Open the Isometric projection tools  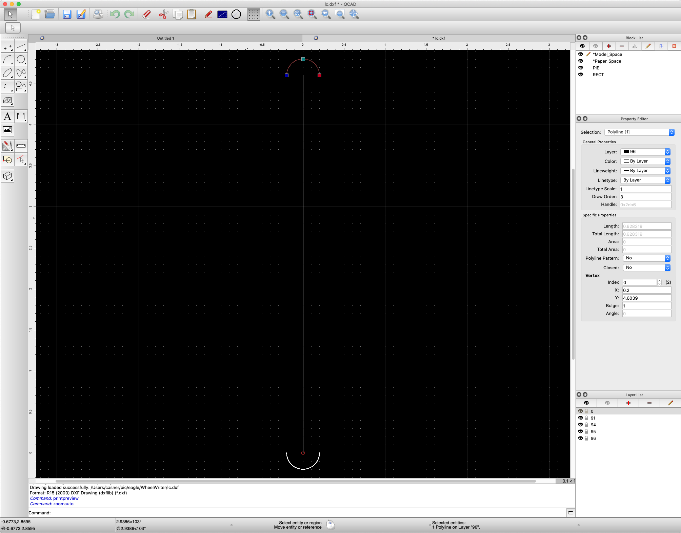(x=7, y=176)
